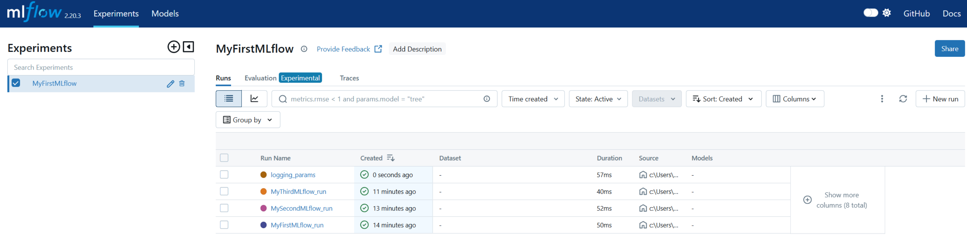Select the MyFirstMLflow_run checkbox
This screenshot has height=239, width=967.
(224, 225)
